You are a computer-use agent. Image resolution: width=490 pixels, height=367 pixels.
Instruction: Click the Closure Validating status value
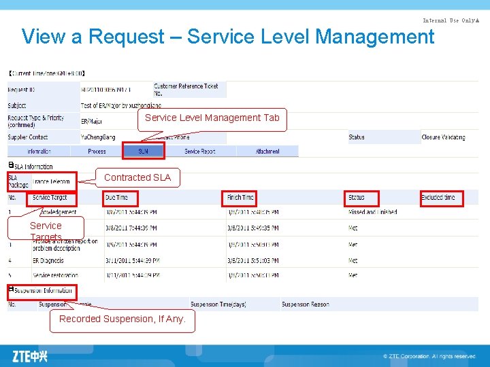point(443,137)
